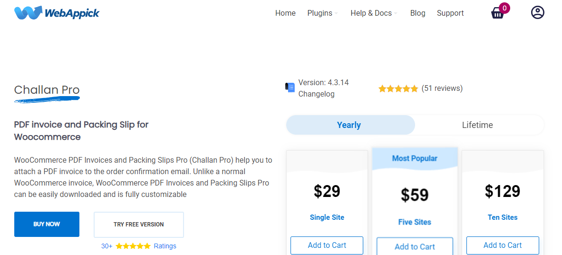Click the star ratings under Try Free Version
This screenshot has width=562, height=255.
133,246
